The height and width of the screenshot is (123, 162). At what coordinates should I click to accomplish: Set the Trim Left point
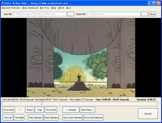pos(8,117)
